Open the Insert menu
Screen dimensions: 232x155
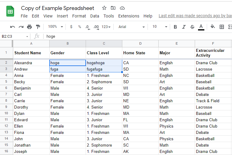pos(62,16)
